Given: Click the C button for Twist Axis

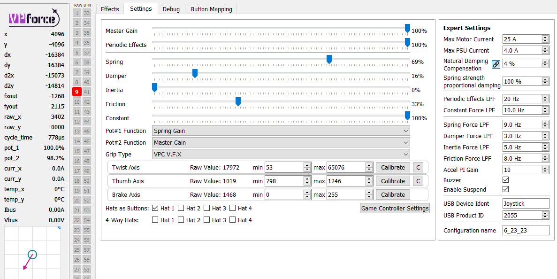Looking at the screenshot, I should [418, 167].
